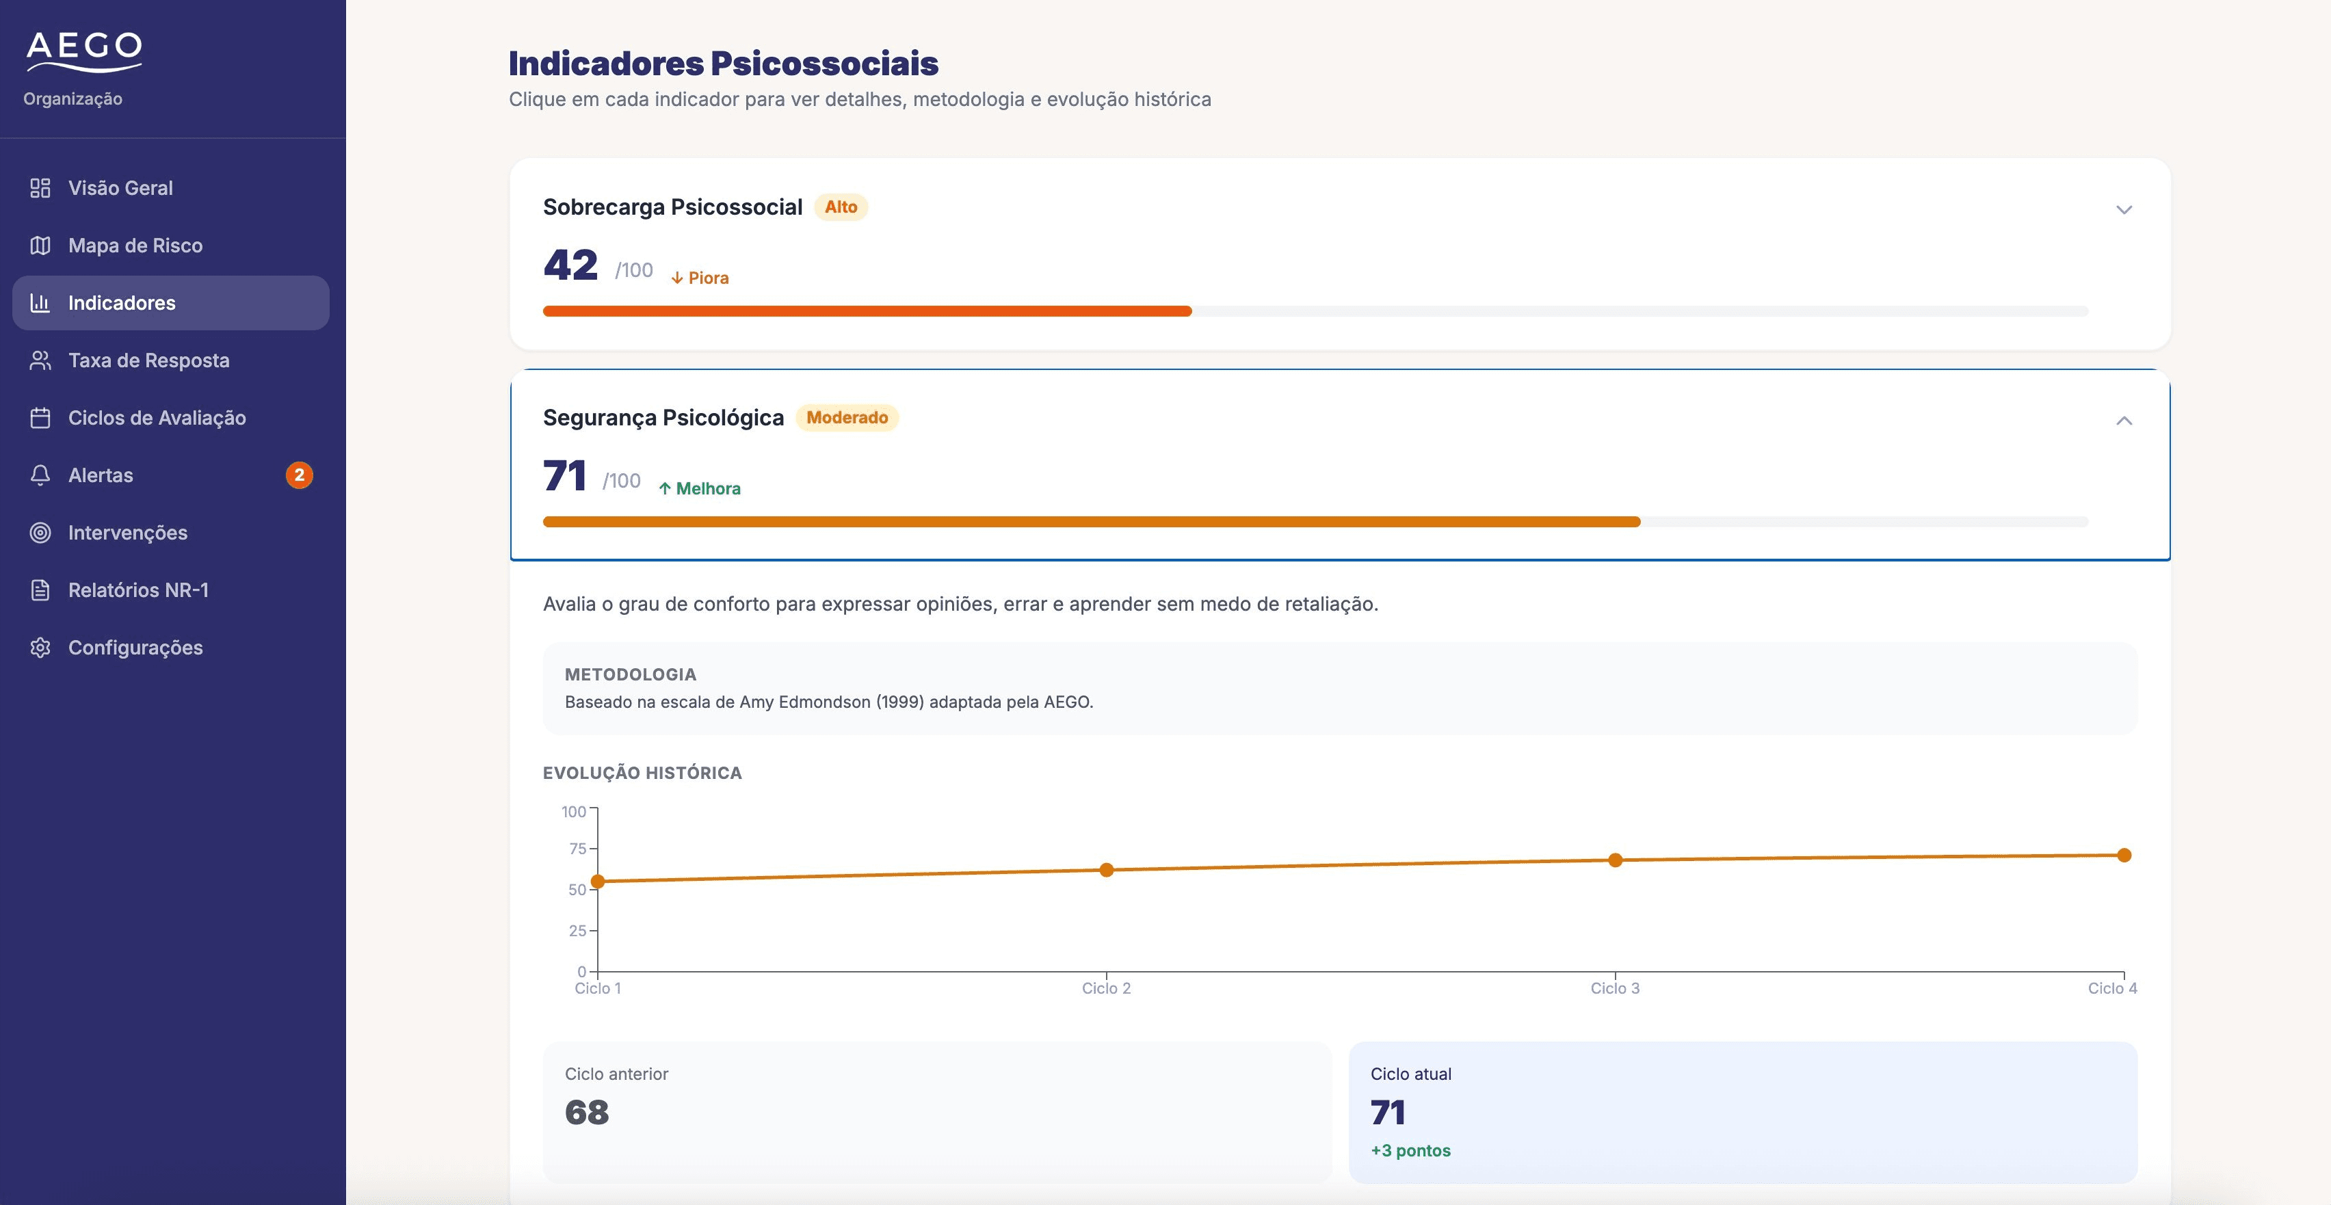Click the Ciclo 3 data point on chart
Image resolution: width=2331 pixels, height=1205 pixels.
pyautogui.click(x=1616, y=860)
